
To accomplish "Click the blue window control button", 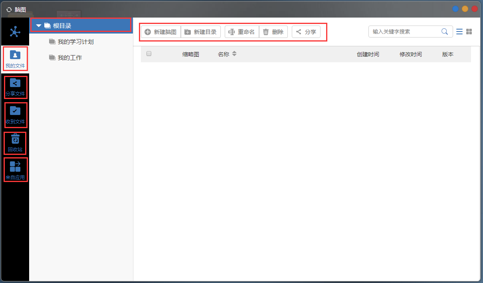I will point(455,9).
